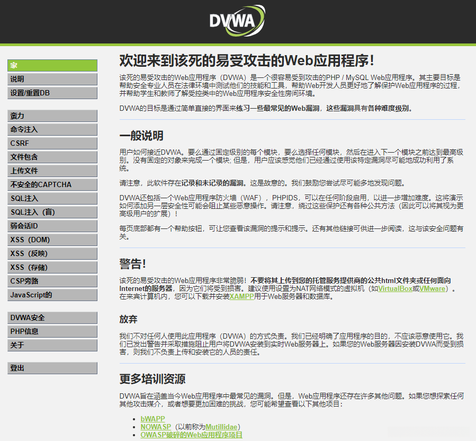This screenshot has width=476, height=441.
Task: Click 登出 to log out
Action: [x=52, y=368]
